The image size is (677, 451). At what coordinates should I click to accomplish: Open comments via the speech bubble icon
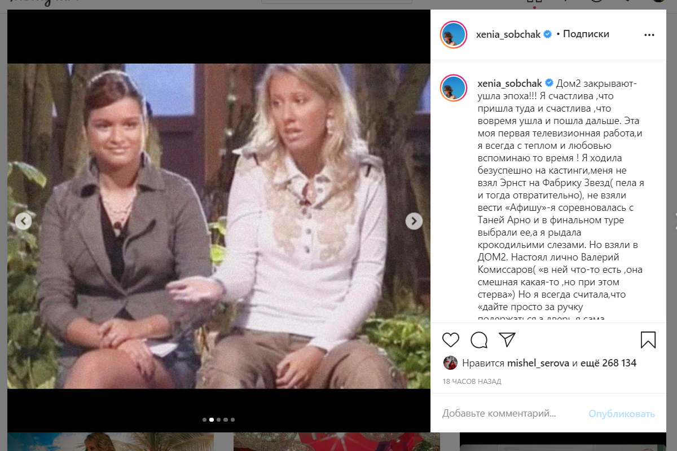coord(479,340)
